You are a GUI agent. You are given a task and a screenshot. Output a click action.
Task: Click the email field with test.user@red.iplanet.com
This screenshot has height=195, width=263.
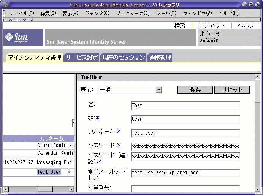[x=185, y=173]
